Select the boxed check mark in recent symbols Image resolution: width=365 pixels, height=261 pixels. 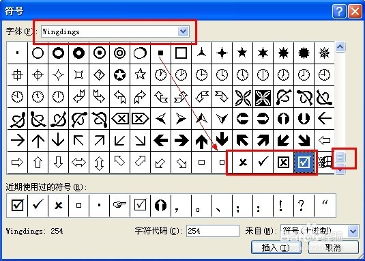18,205
